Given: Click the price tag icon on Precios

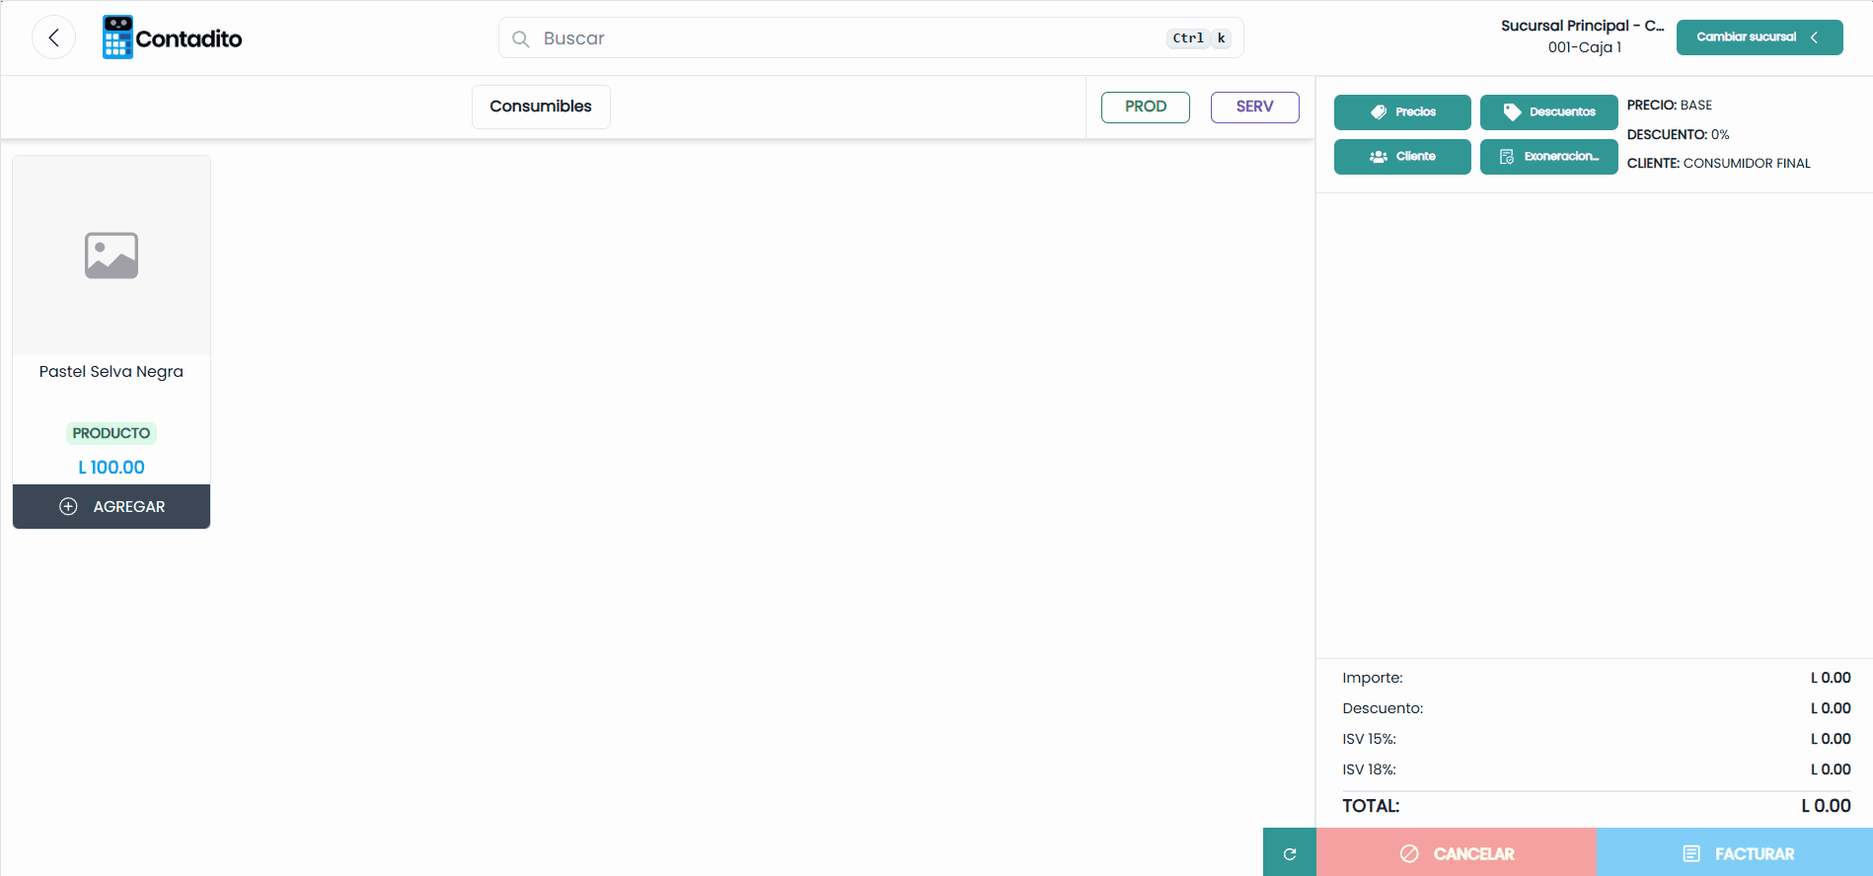Looking at the screenshot, I should [1379, 112].
